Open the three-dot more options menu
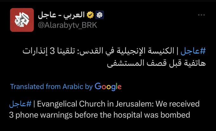Viewport: 216px width, 131px height. [x=201, y=15]
